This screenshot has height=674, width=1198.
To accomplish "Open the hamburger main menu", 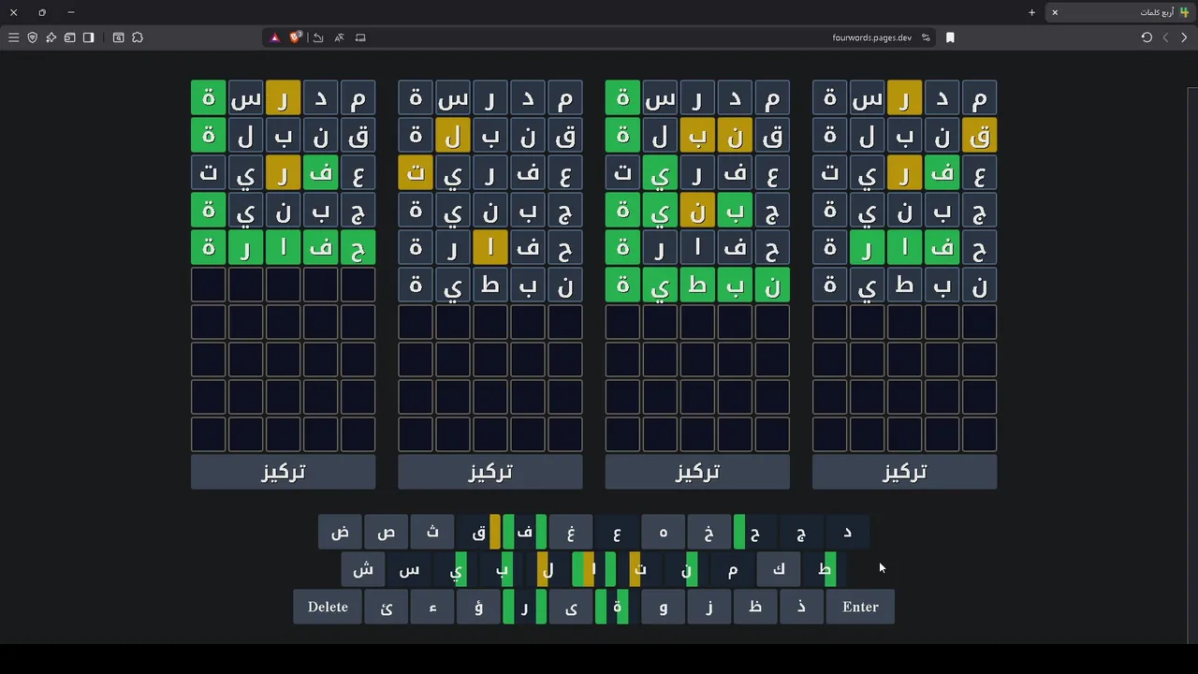I will click(x=13, y=37).
